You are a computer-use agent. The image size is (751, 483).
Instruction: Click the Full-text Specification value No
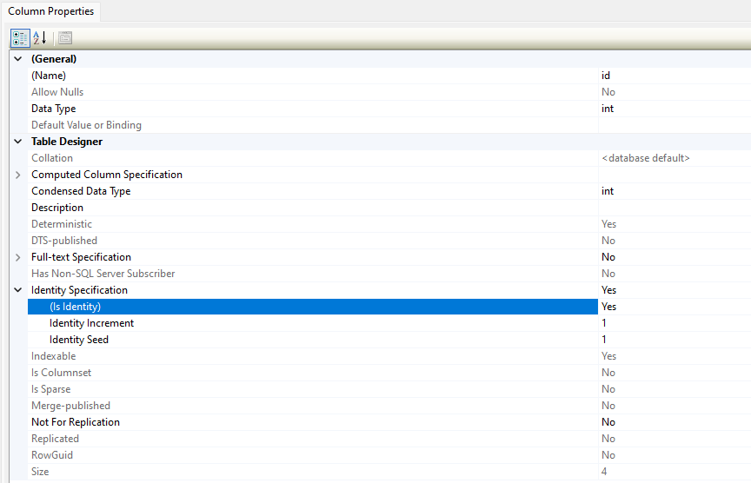tap(675, 257)
